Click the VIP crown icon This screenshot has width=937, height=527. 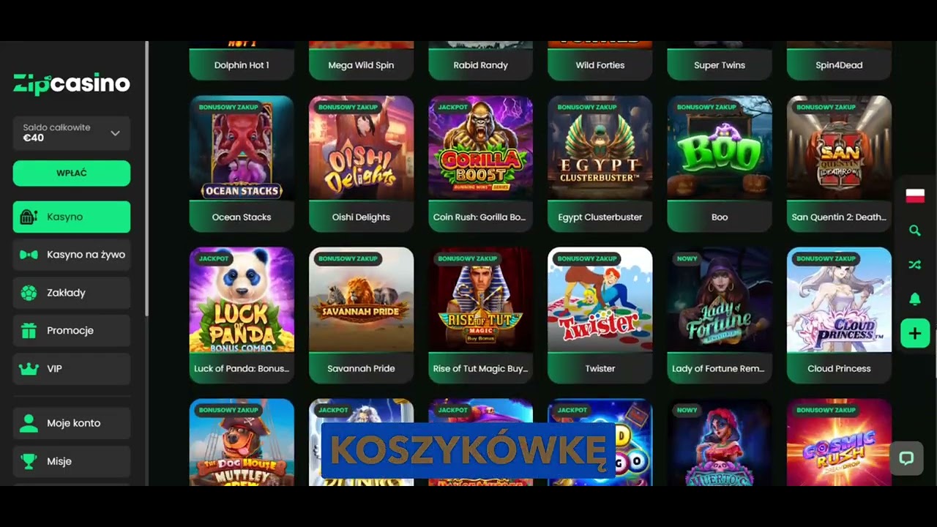tap(29, 369)
